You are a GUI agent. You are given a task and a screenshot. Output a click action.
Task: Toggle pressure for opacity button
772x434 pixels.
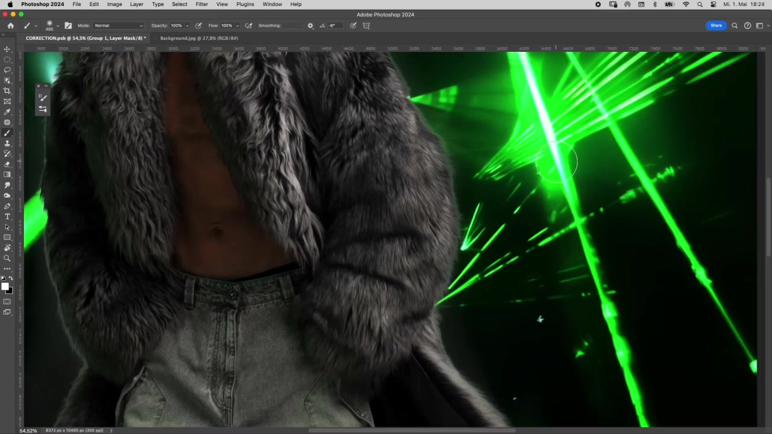coord(198,26)
